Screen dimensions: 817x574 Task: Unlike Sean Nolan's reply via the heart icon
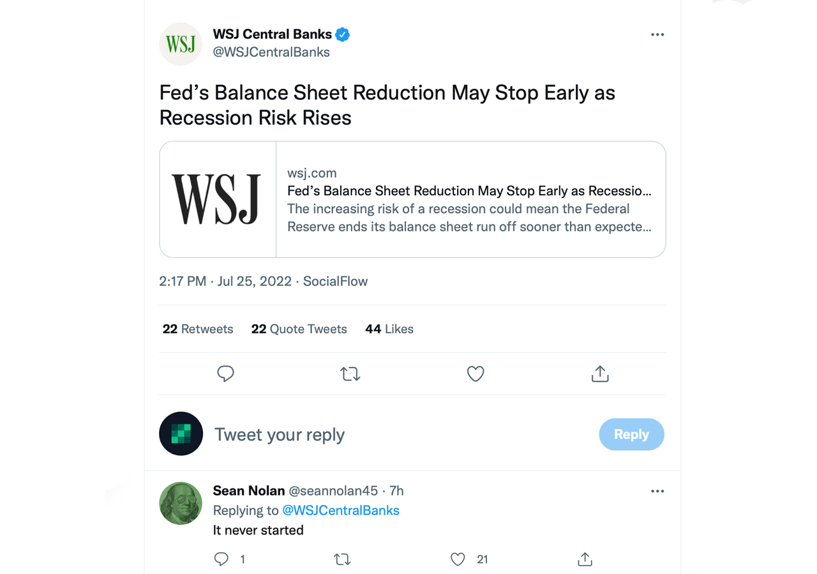458,559
